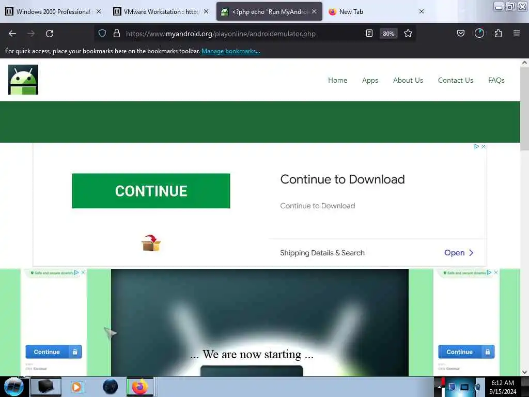Open the Contact Us navigation link
Viewport: 529px width, 397px height.
pos(456,80)
